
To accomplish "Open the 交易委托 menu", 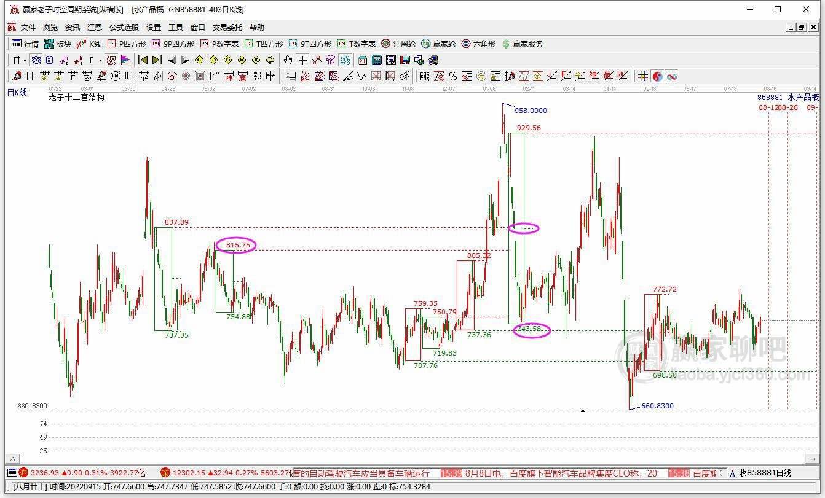I will [x=227, y=28].
